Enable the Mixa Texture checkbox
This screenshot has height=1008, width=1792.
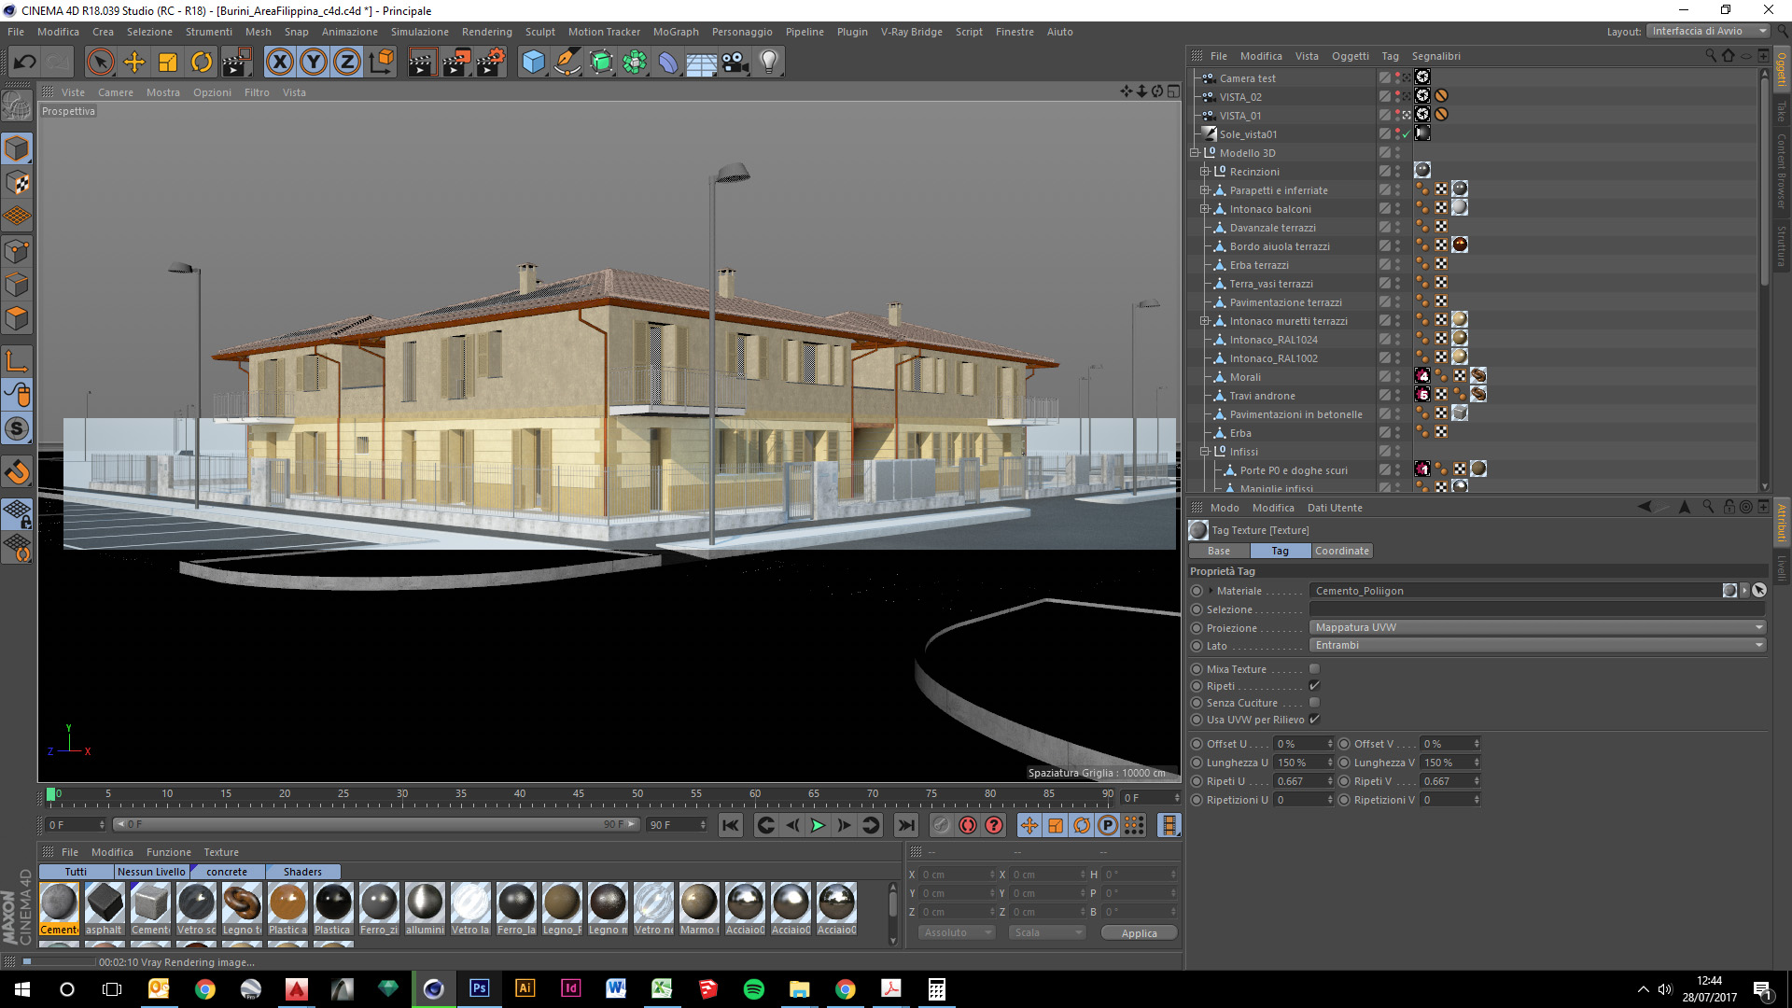coord(1314,669)
